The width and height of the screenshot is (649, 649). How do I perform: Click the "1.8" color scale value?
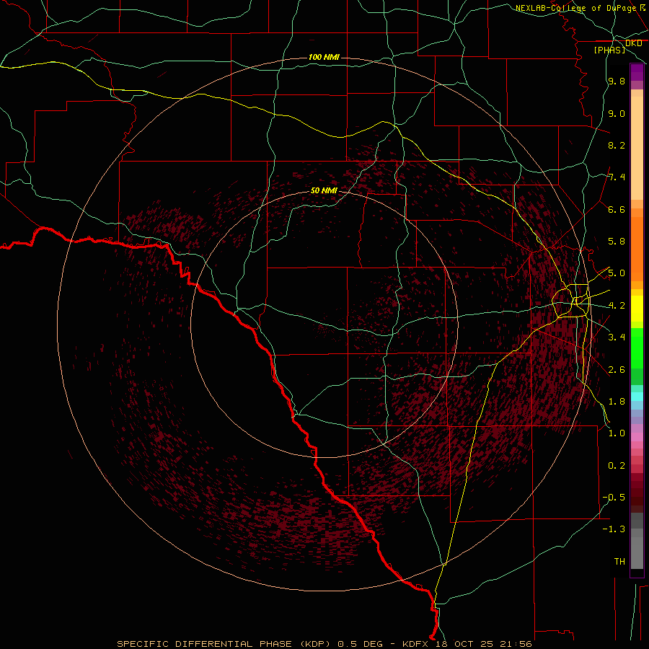point(617,402)
